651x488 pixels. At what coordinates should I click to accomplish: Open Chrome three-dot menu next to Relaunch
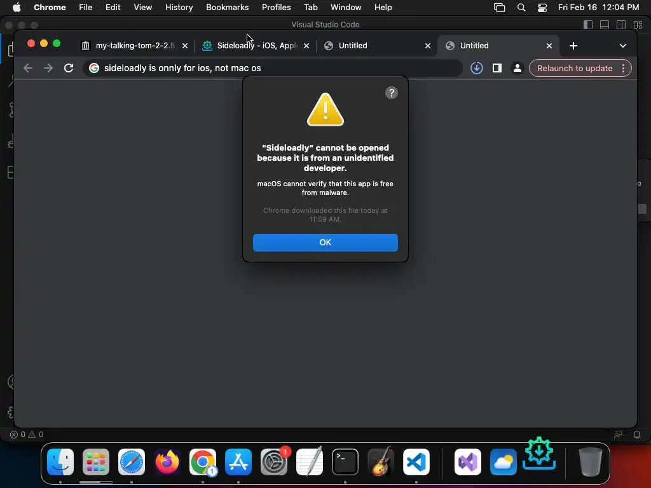(623, 68)
